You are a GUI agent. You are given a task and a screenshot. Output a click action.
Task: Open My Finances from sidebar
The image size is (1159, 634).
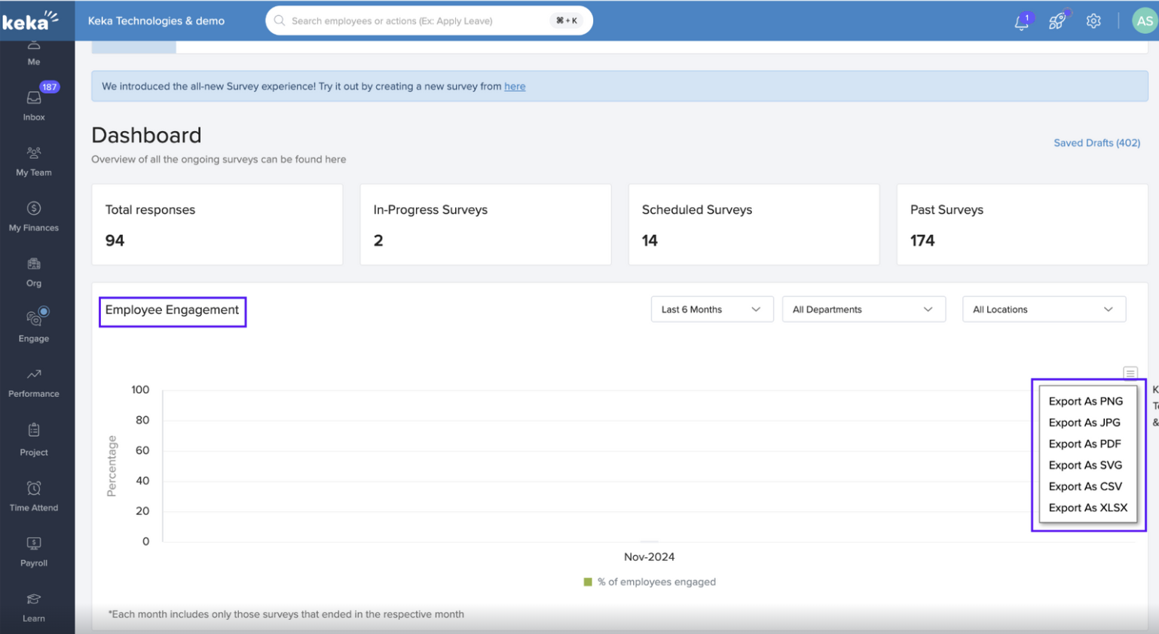coord(34,215)
